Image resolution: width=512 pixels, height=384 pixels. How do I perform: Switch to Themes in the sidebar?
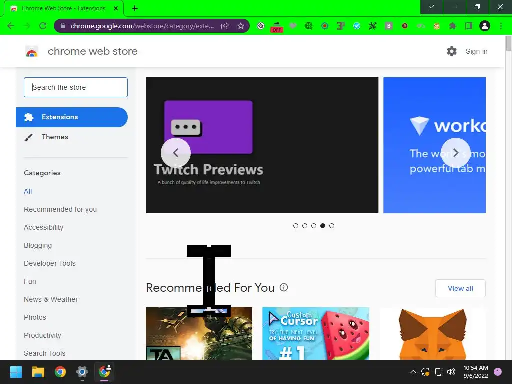click(x=55, y=137)
